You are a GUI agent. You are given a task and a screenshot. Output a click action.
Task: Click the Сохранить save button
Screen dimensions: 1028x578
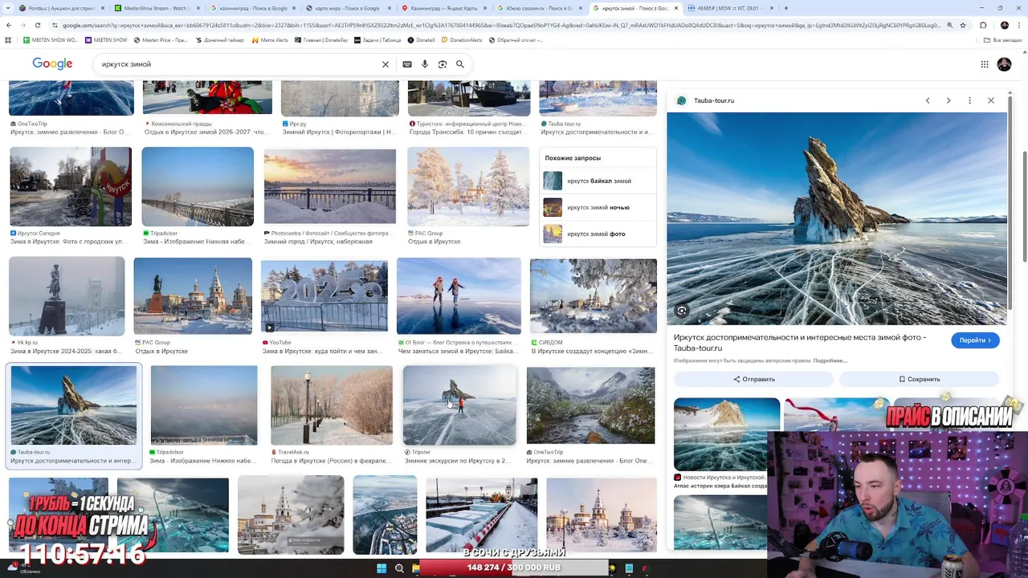(920, 379)
